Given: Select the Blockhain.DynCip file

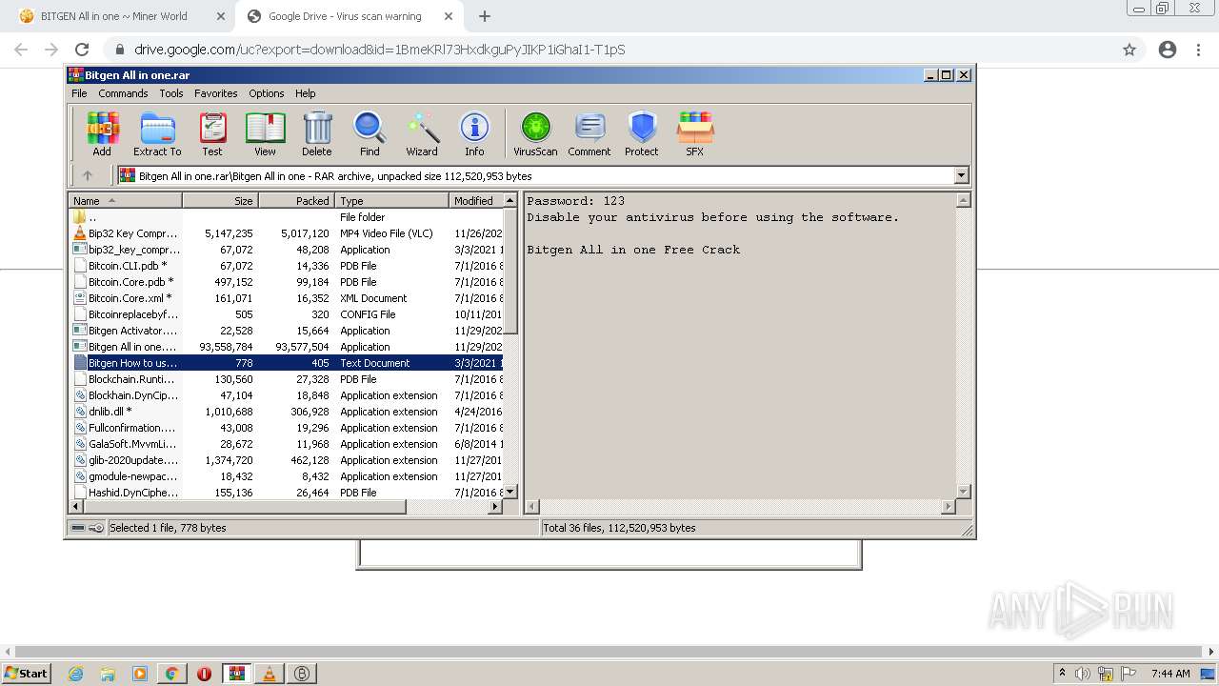Looking at the screenshot, I should tap(286, 395).
